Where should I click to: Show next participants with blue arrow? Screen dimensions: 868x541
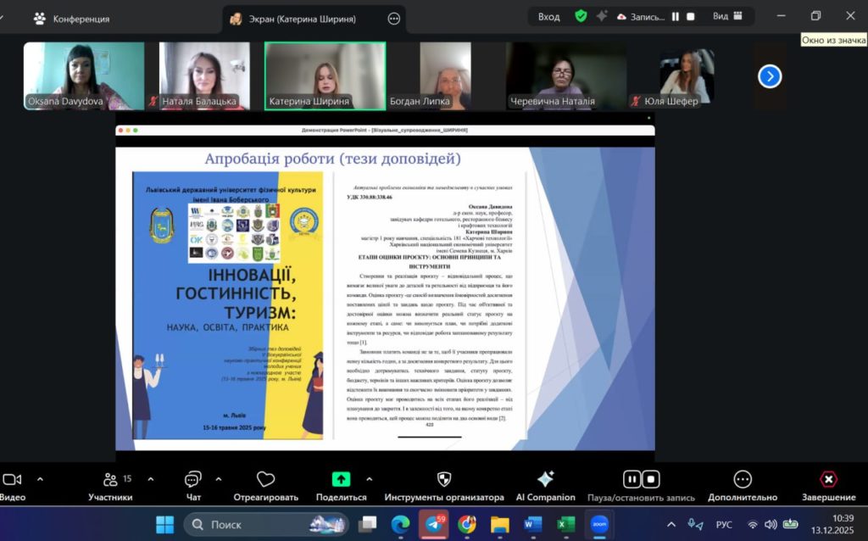click(x=769, y=77)
